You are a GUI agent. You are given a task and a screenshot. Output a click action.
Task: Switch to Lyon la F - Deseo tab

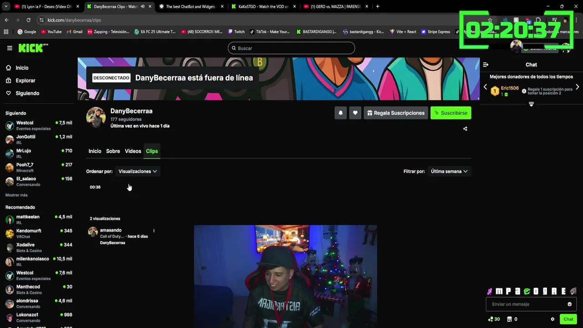46,6
